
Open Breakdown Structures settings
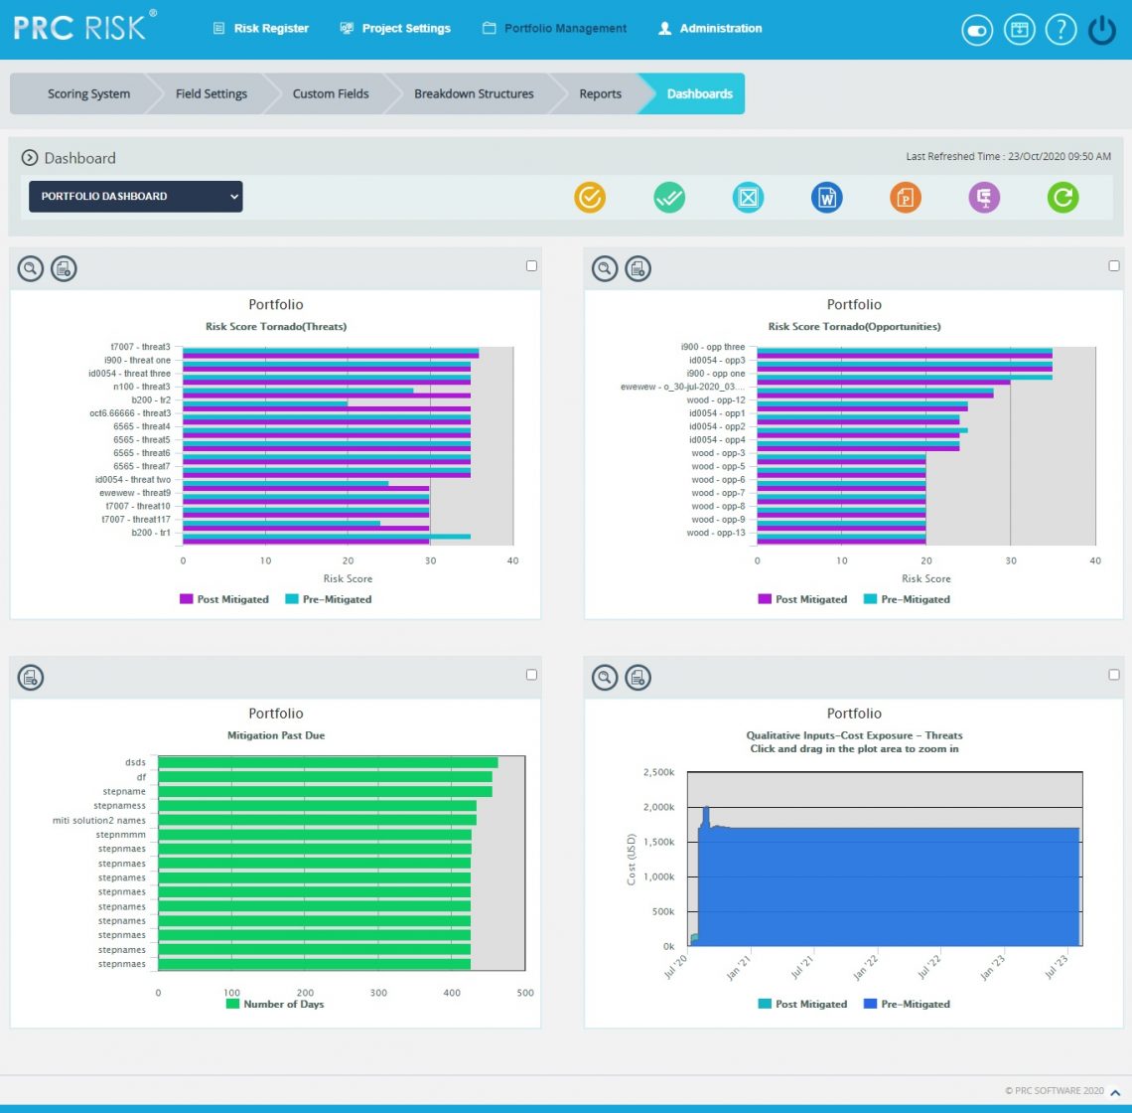coord(474,93)
